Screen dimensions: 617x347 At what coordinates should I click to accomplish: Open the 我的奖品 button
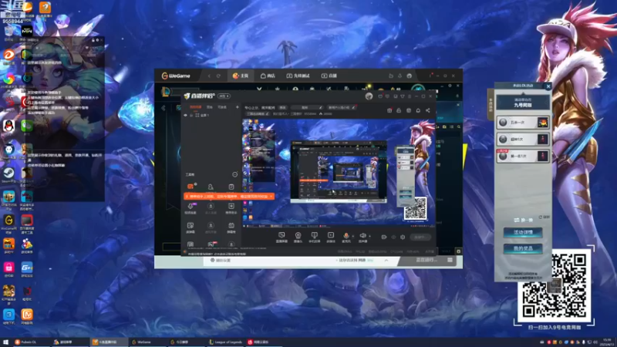click(x=523, y=248)
